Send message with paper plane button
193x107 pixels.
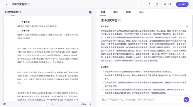(186, 99)
